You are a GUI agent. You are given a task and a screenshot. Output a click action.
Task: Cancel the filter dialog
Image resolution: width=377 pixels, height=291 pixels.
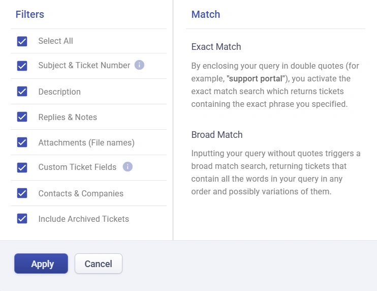click(99, 264)
